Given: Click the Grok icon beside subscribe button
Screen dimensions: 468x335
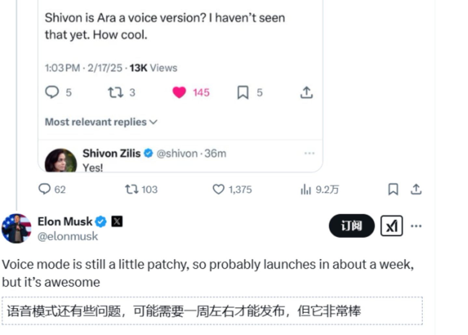Looking at the screenshot, I should (392, 226).
